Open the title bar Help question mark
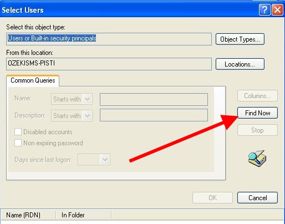This screenshot has height=224, width=285. pos(264,9)
